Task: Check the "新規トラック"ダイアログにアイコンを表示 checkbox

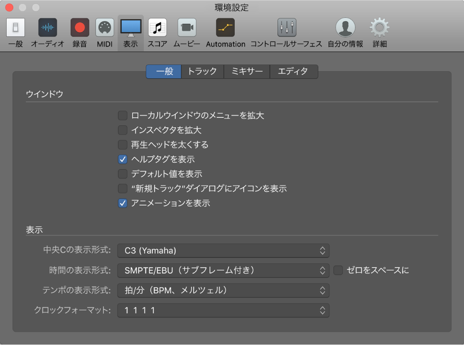Action: click(123, 188)
